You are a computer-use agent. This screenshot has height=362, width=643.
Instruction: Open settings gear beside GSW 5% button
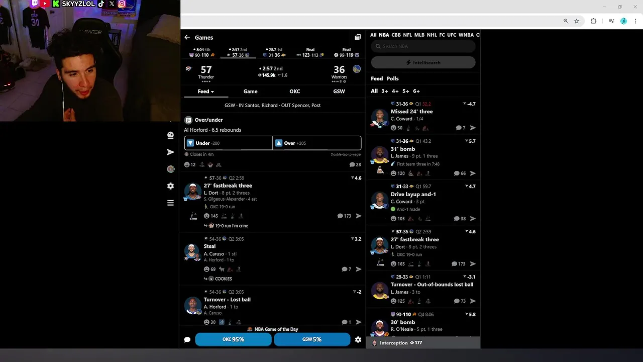(358, 339)
